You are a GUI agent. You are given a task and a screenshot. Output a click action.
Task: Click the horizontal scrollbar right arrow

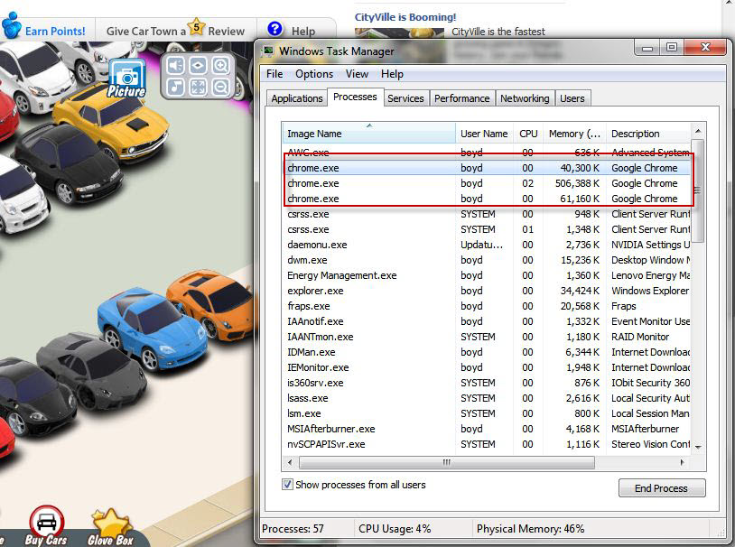(x=682, y=463)
